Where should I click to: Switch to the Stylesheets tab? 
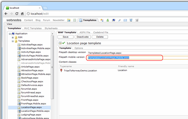click(x=51, y=28)
